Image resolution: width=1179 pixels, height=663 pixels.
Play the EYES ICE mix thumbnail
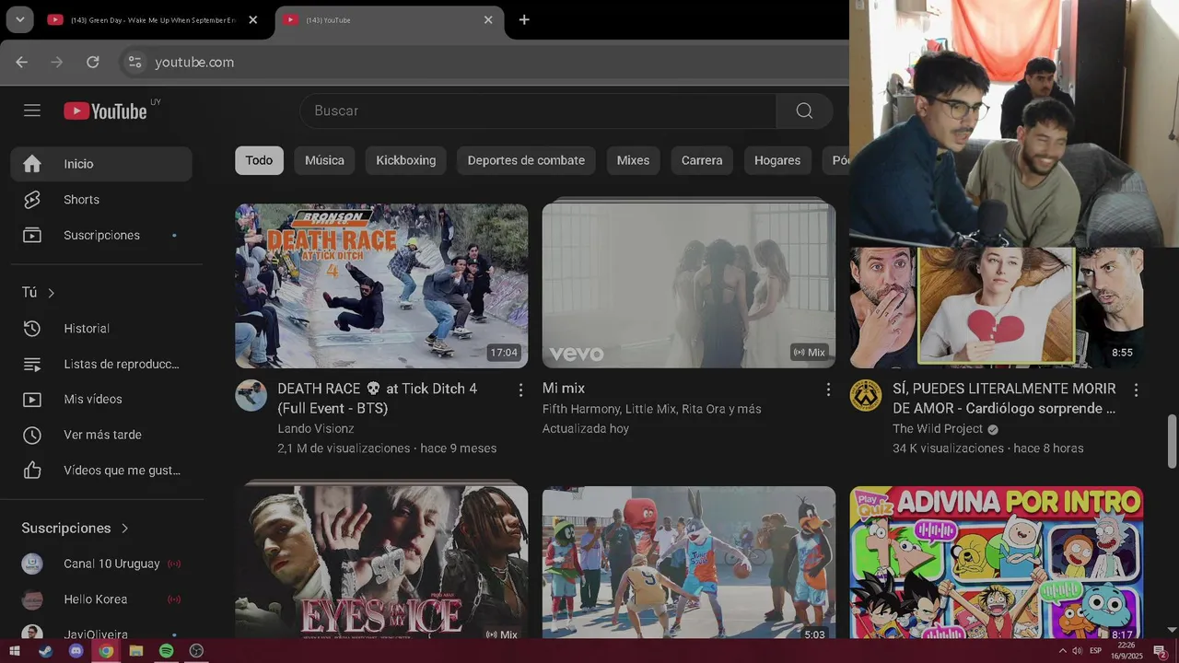click(x=381, y=563)
